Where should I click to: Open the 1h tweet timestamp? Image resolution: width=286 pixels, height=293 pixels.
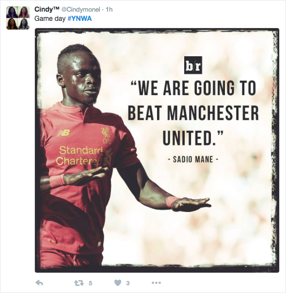click(109, 10)
